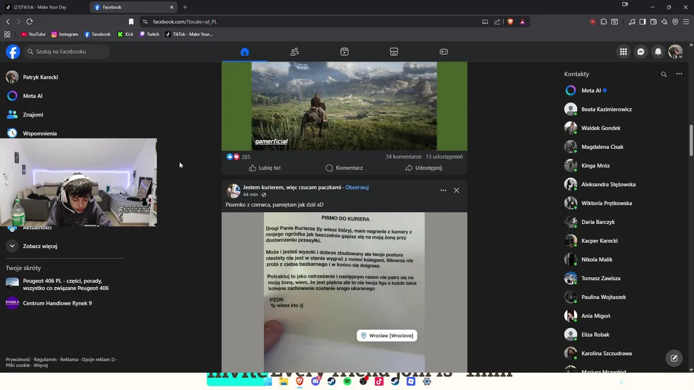Focus the Szukaj na Facebooku search field
The image size is (694, 390).
tap(66, 51)
